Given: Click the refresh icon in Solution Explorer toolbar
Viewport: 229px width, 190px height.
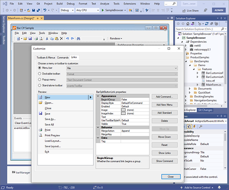Looking at the screenshot, I should click(x=206, y=24).
